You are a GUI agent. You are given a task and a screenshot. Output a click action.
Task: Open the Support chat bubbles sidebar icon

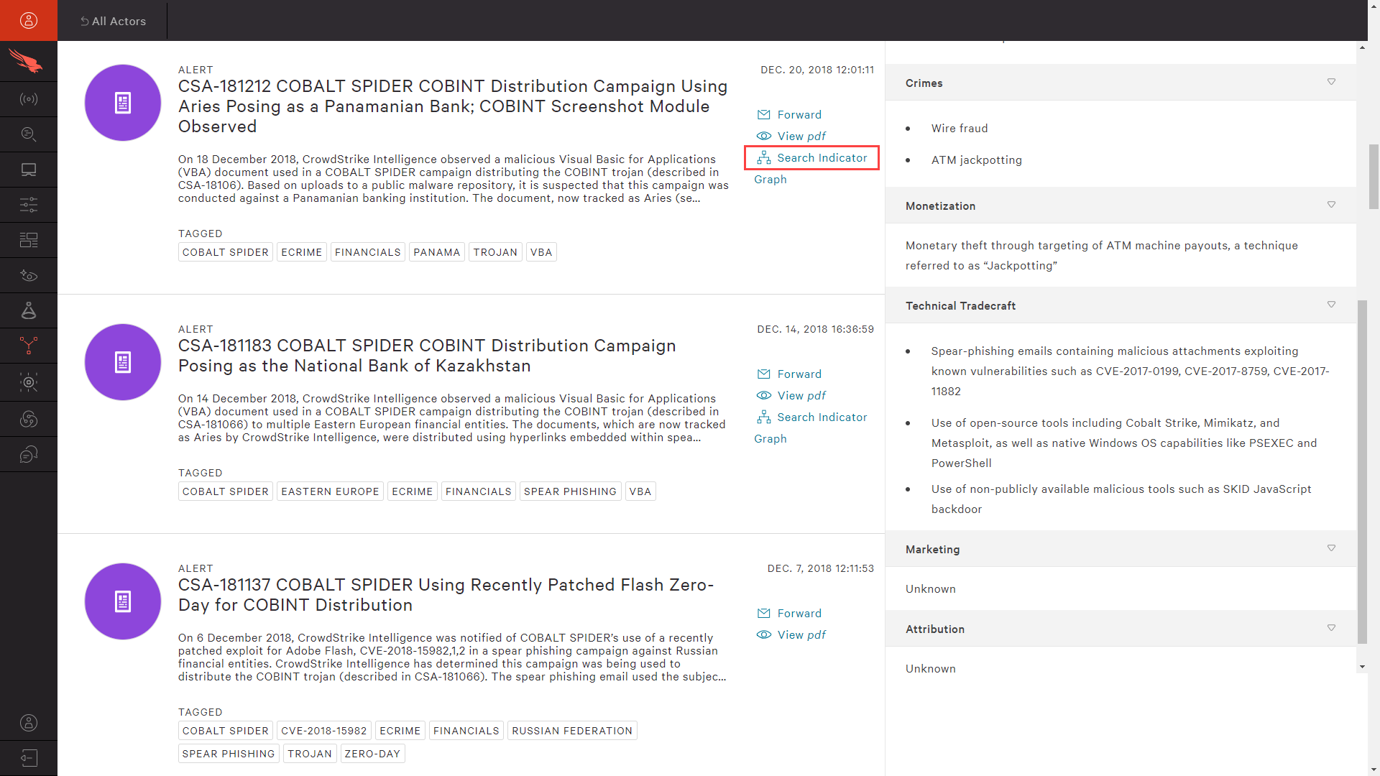tap(29, 454)
